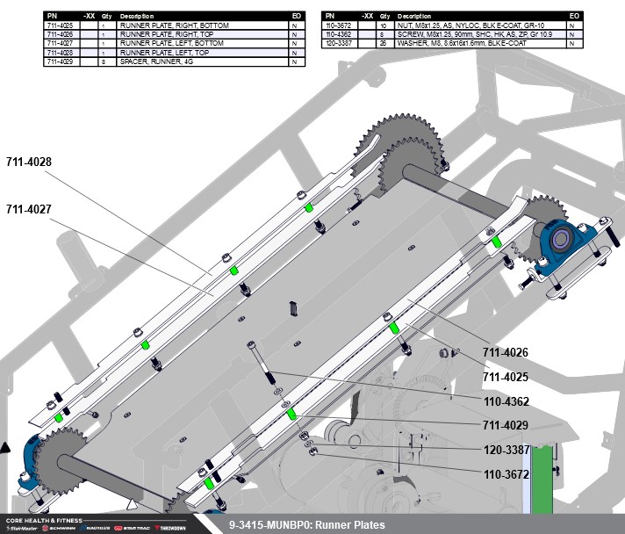Screen dimensions: 625x534
Task: Click the Description header in left parts table
Action: pos(136,17)
